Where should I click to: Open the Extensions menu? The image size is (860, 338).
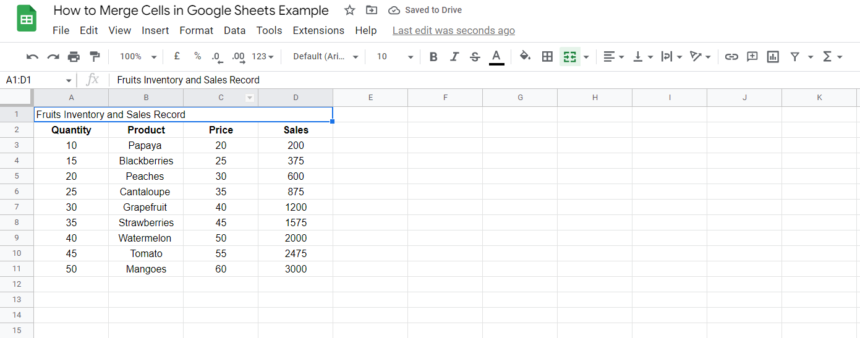(318, 30)
